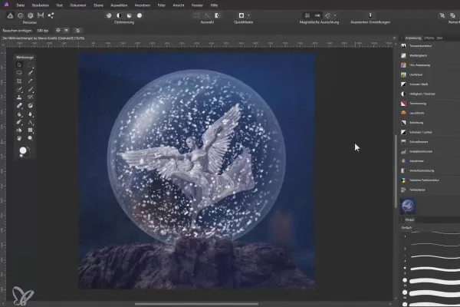This screenshot has width=460, height=307.
Task: Open the Ebene menu
Action: [x=99, y=5]
